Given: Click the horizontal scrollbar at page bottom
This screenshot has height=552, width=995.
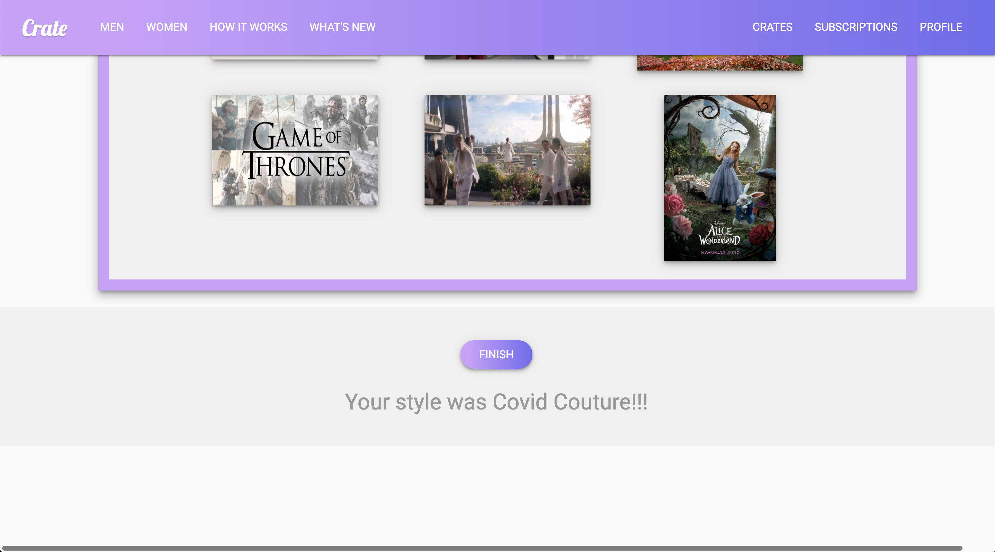Looking at the screenshot, I should [x=482, y=548].
